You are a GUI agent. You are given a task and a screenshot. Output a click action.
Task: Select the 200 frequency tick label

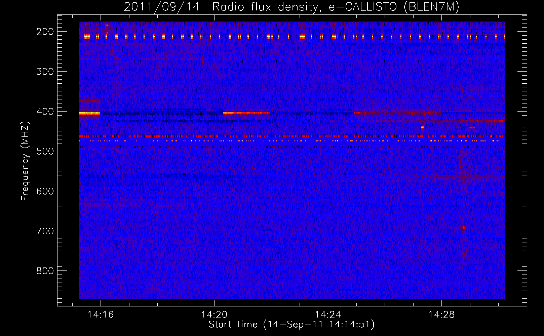(x=45, y=32)
